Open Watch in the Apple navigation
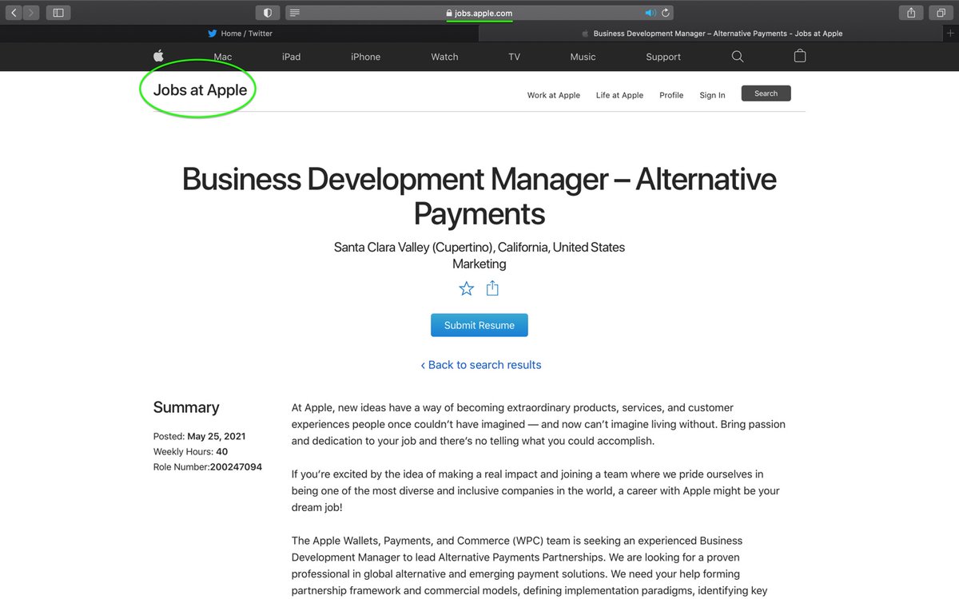The width and height of the screenshot is (959, 599). pos(444,57)
